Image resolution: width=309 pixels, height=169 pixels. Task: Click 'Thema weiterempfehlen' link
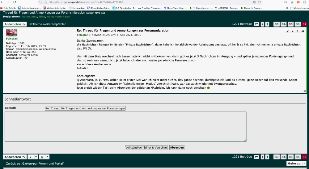(x=48, y=24)
